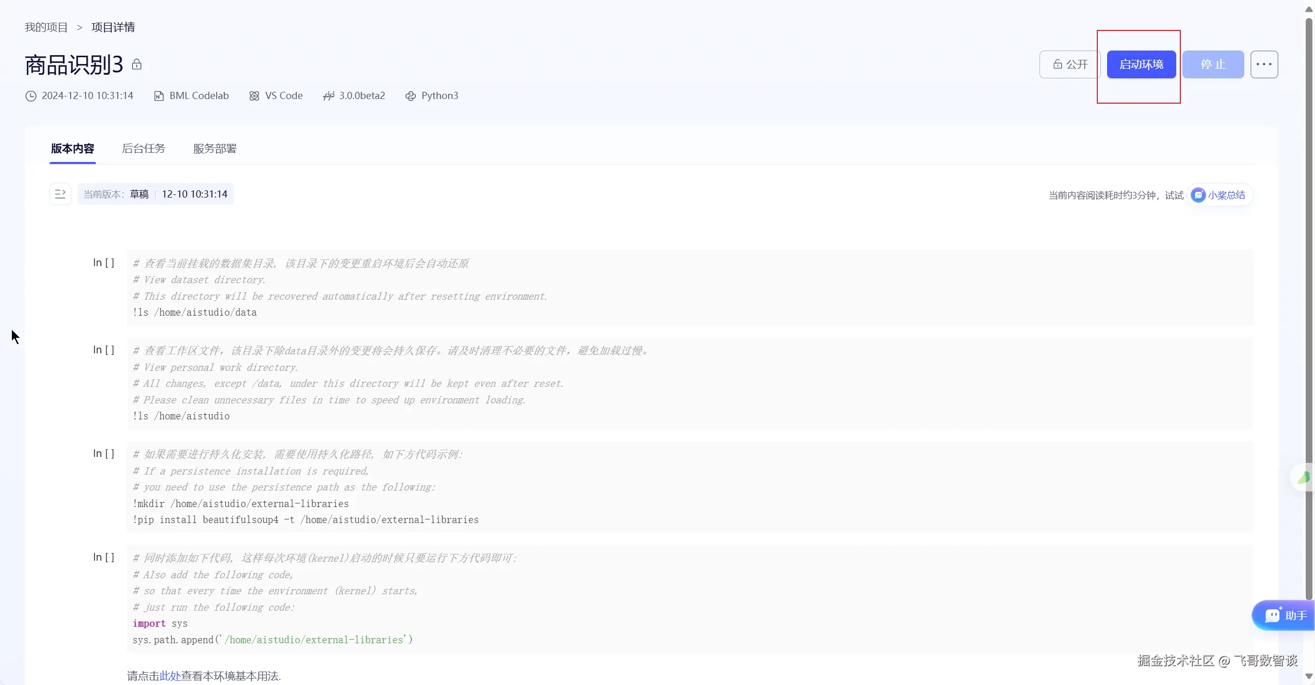
Task: Open the floating 助手 assistant chat button
Action: (x=1285, y=615)
